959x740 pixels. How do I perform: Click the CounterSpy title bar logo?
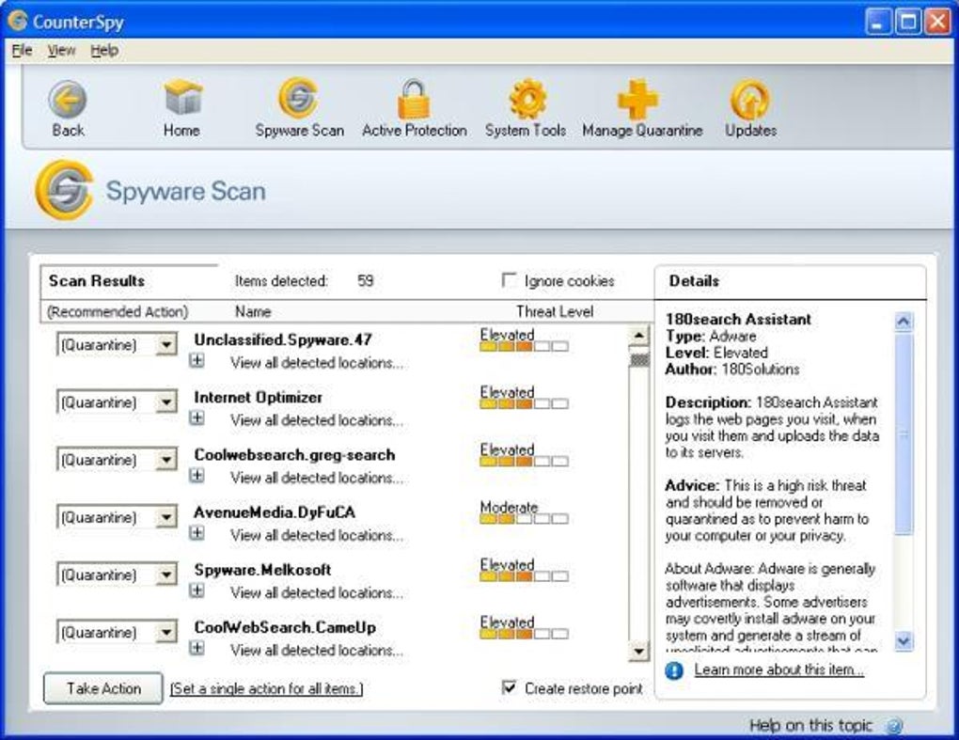point(18,21)
